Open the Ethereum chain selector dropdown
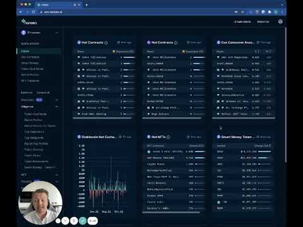This screenshot has height=227, width=303. 40,33
